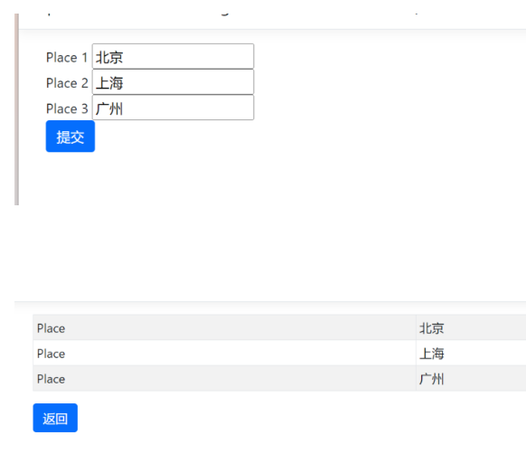Viewport: 526px width, 454px height.
Task: Select the 上海 cell in the results table
Action: (x=471, y=354)
